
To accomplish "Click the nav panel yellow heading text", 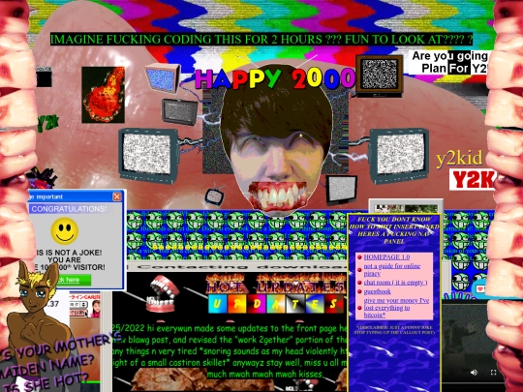I will click(394, 230).
